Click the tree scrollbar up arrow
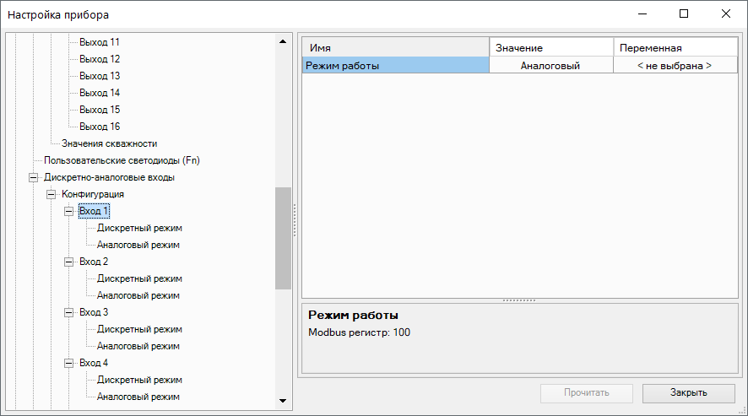 tap(283, 41)
